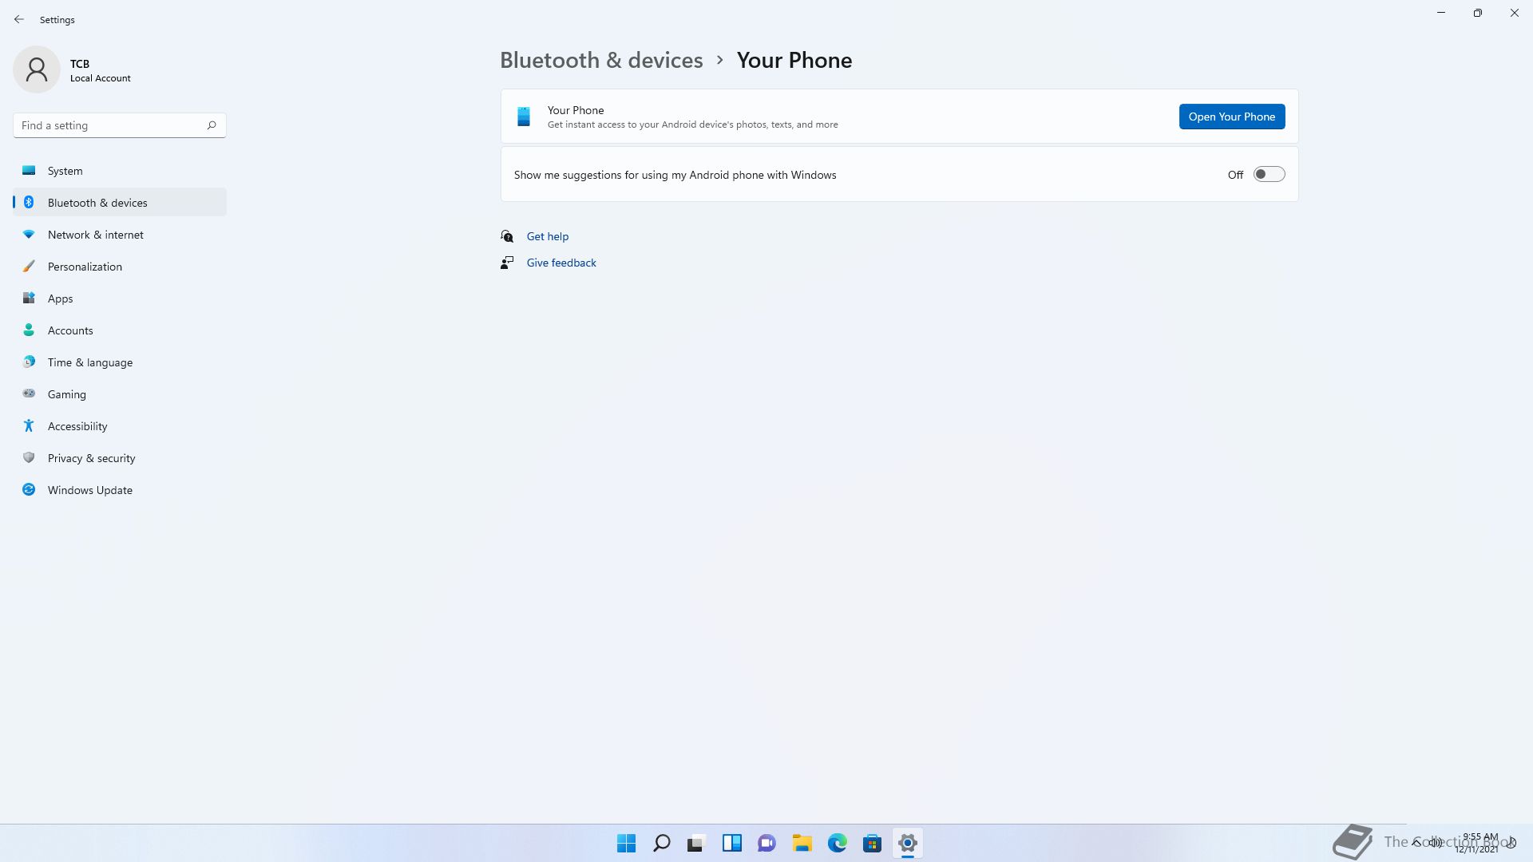
Task: Click the Give feedback icon
Action: click(507, 263)
